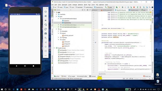Tap the phone's Recents square button

tap(33, 66)
